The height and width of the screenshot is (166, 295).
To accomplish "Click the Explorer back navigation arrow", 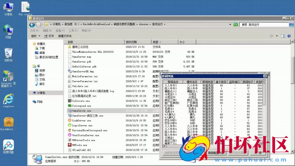I will click(x=32, y=25).
